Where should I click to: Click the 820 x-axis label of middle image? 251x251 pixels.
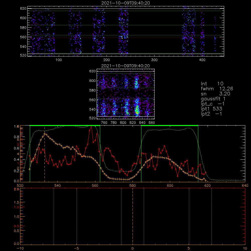pyautogui.click(x=133, y=123)
